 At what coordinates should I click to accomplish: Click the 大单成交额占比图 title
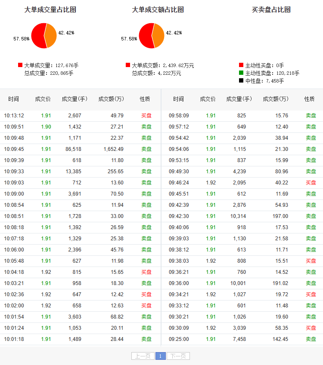(x=158, y=9)
